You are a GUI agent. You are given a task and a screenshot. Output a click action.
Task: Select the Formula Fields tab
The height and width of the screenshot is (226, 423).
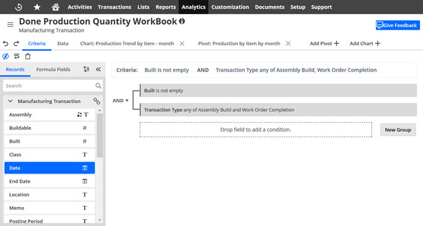coord(53,69)
